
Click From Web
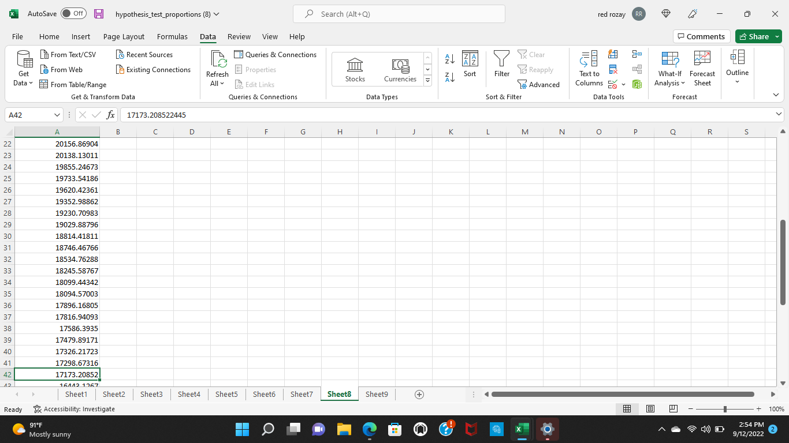[61, 69]
